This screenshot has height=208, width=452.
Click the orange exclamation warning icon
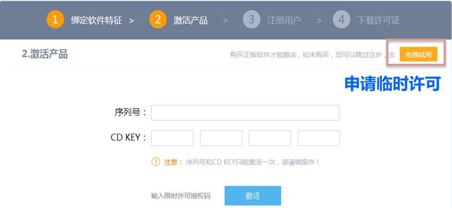click(156, 162)
